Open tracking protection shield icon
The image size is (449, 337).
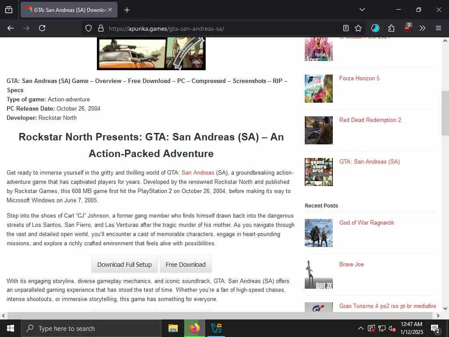(89, 29)
